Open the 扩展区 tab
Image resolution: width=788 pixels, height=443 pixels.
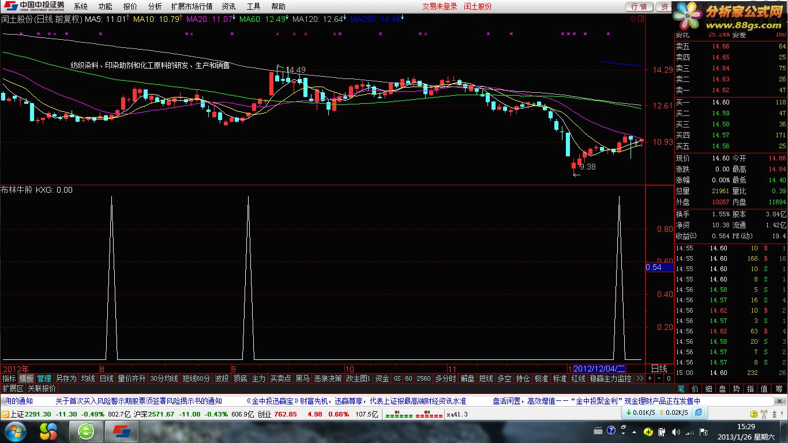click(x=13, y=388)
